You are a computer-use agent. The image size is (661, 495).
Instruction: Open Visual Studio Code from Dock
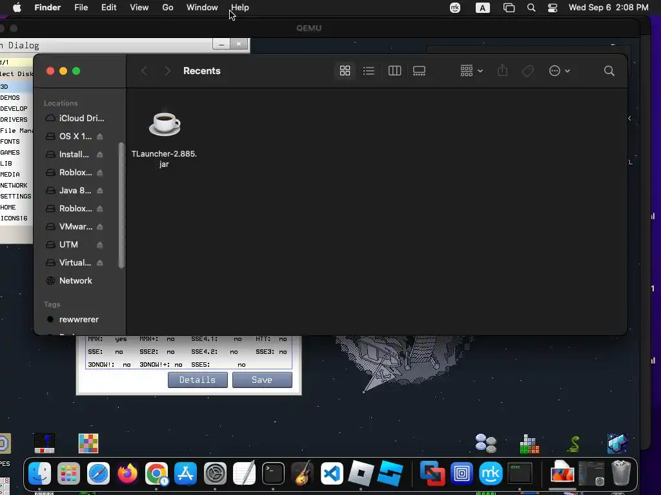[332, 474]
